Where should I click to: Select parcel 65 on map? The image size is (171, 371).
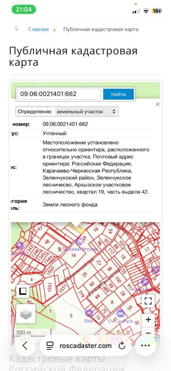coord(111,231)
